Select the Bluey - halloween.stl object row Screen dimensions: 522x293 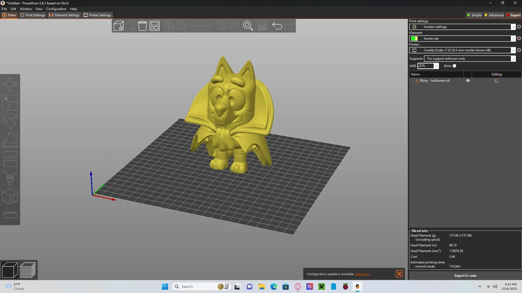(x=465, y=81)
